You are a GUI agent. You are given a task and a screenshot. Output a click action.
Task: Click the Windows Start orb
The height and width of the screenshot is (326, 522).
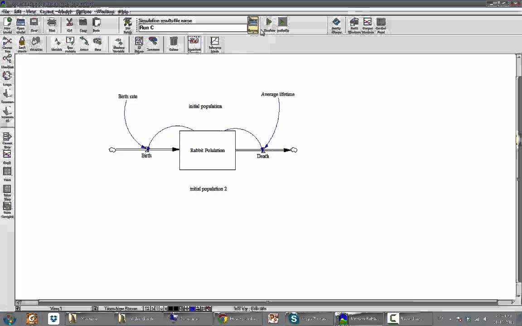pyautogui.click(x=10, y=319)
